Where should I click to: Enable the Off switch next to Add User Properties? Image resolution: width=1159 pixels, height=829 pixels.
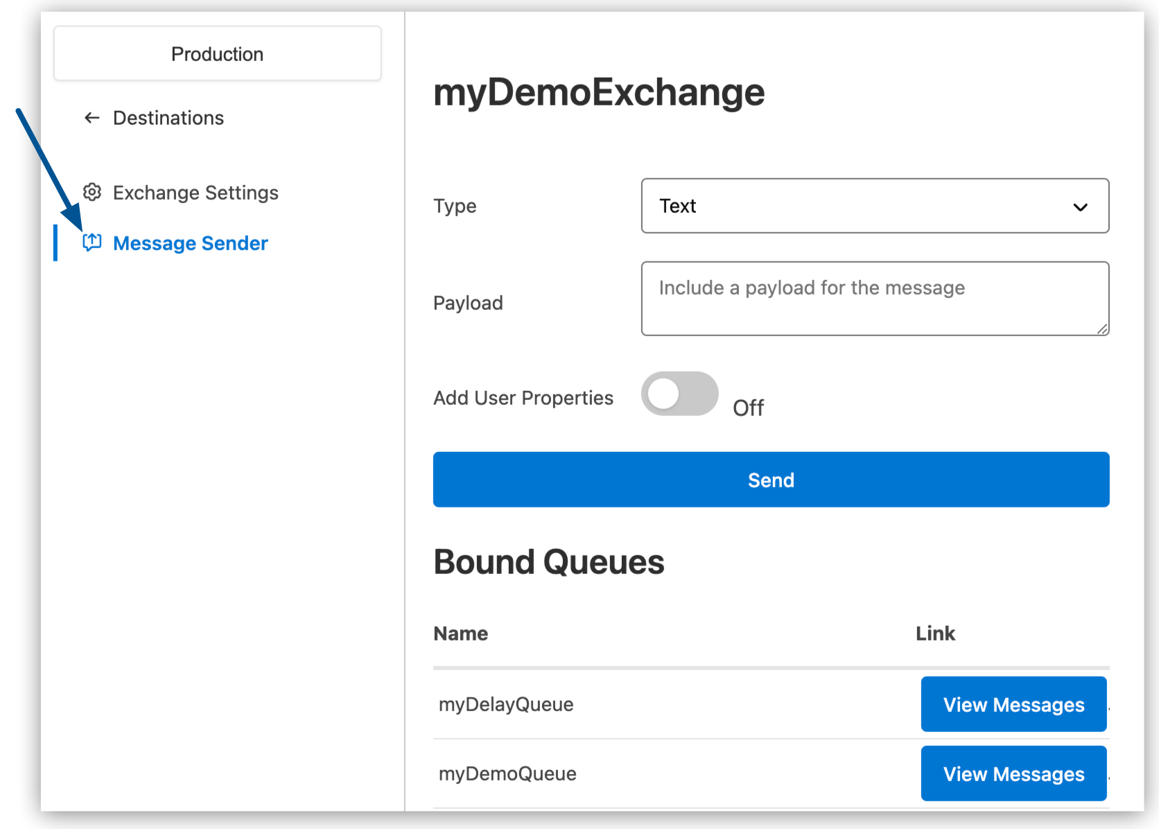tap(680, 394)
